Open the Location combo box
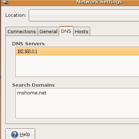The width and height of the screenshot is (139, 139). pos(84,15)
